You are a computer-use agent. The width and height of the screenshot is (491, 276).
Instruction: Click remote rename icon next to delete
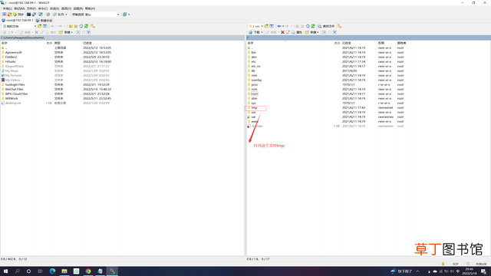point(288,32)
